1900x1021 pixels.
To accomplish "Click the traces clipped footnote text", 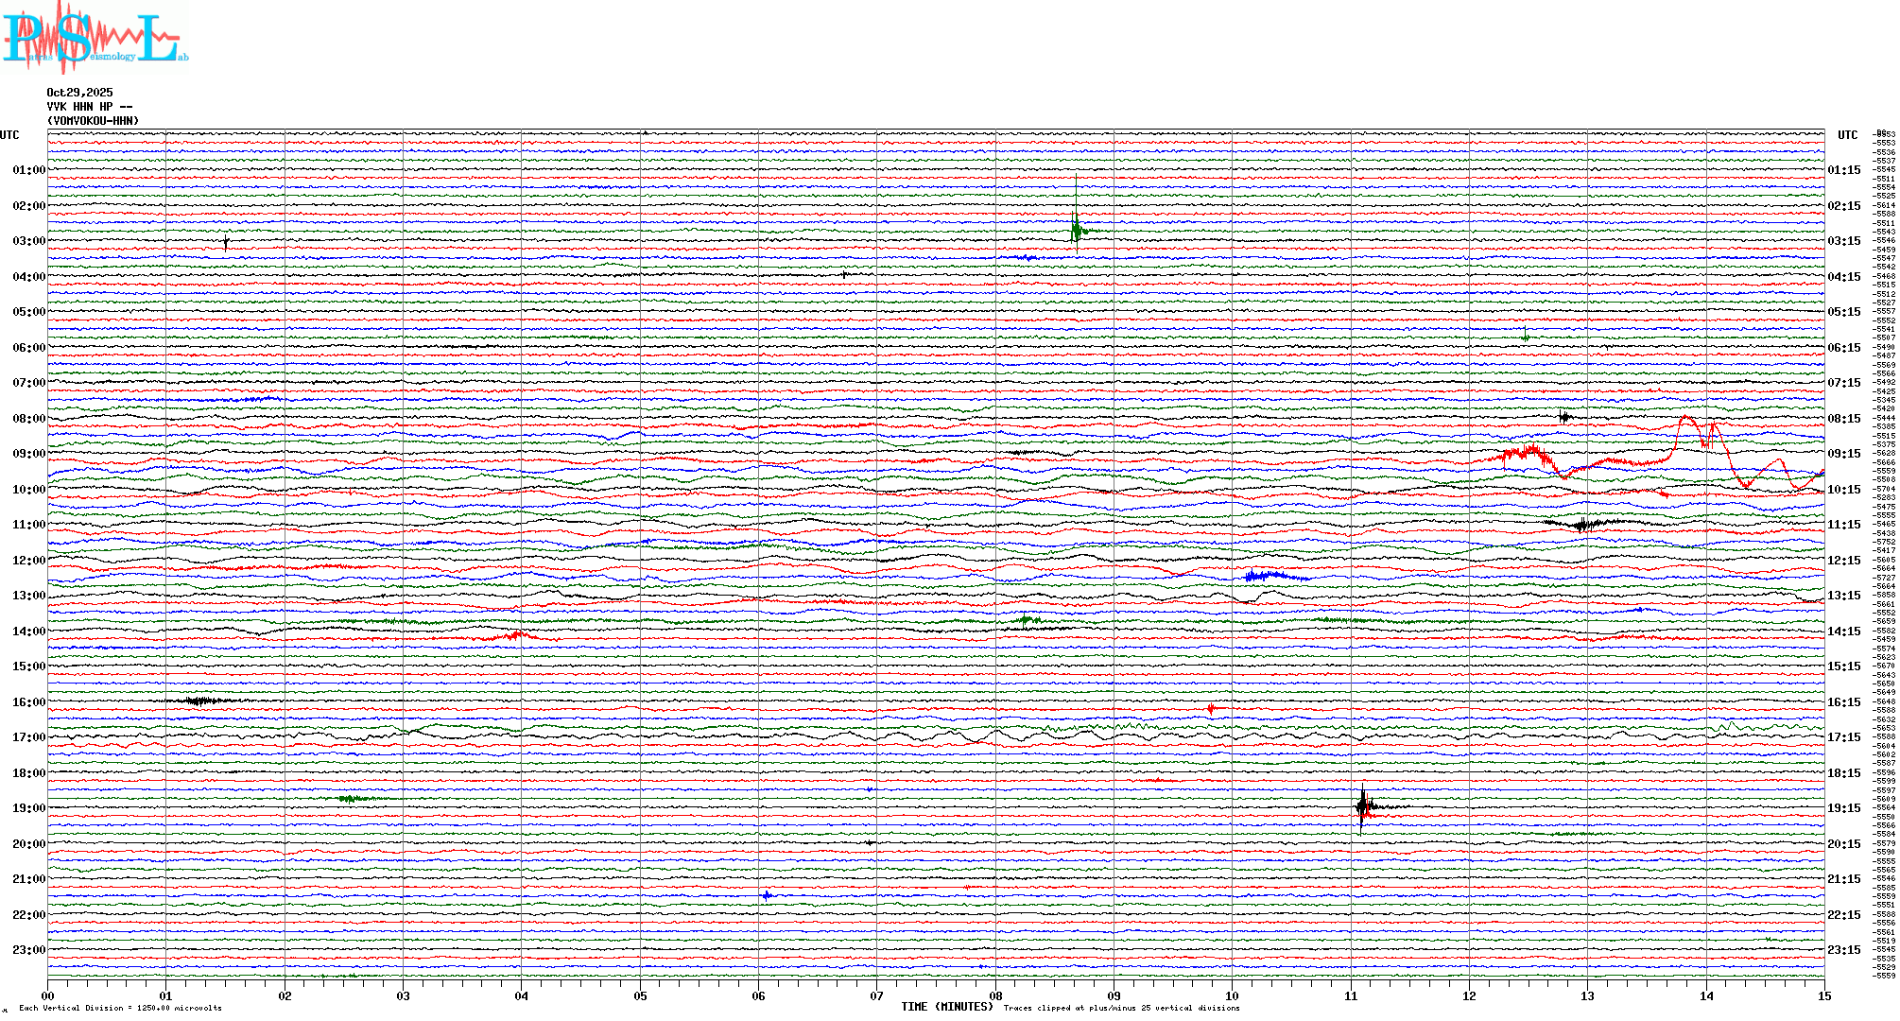I will (1121, 1008).
